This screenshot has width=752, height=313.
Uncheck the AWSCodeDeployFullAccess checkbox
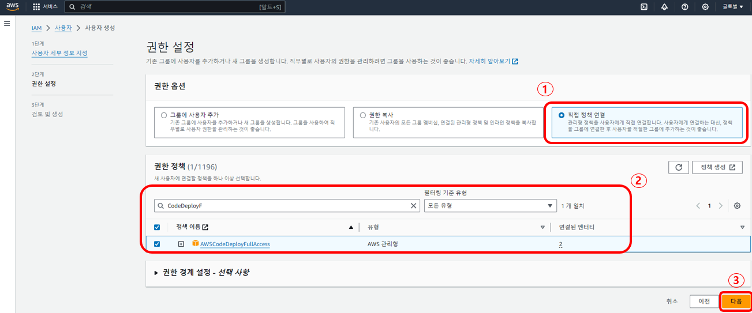pyautogui.click(x=157, y=244)
